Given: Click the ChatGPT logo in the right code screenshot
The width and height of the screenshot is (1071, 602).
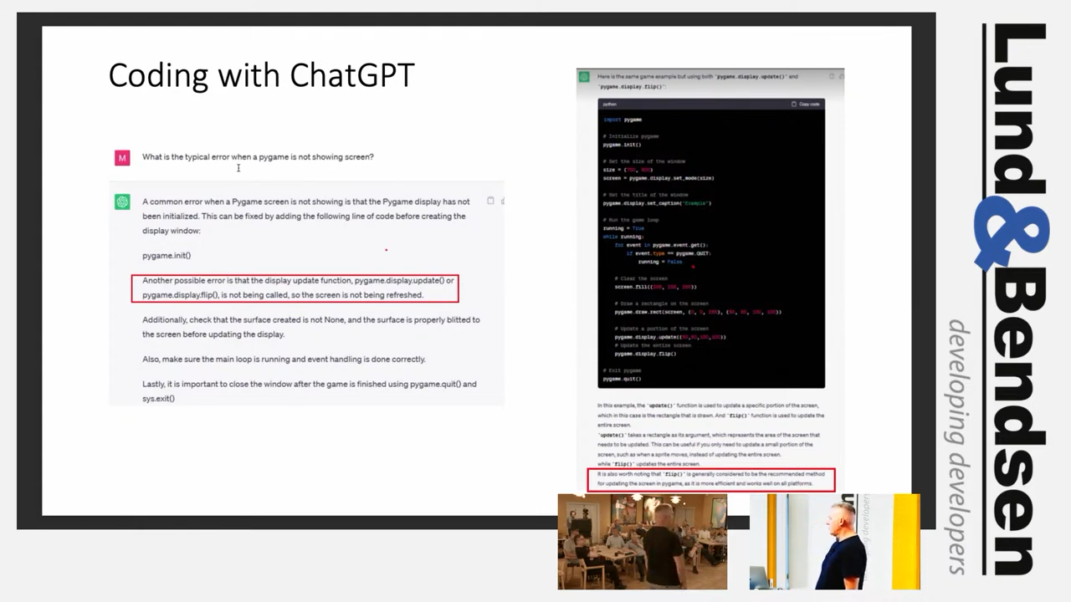Looking at the screenshot, I should tap(584, 77).
